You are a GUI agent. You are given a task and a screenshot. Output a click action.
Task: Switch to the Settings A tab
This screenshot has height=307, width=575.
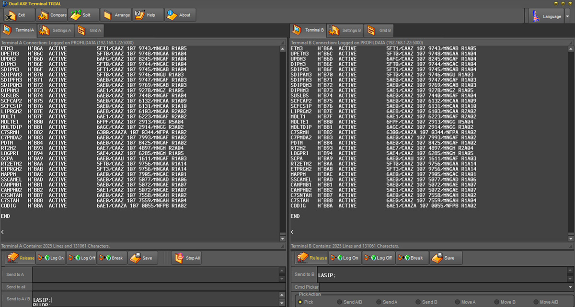click(x=57, y=31)
